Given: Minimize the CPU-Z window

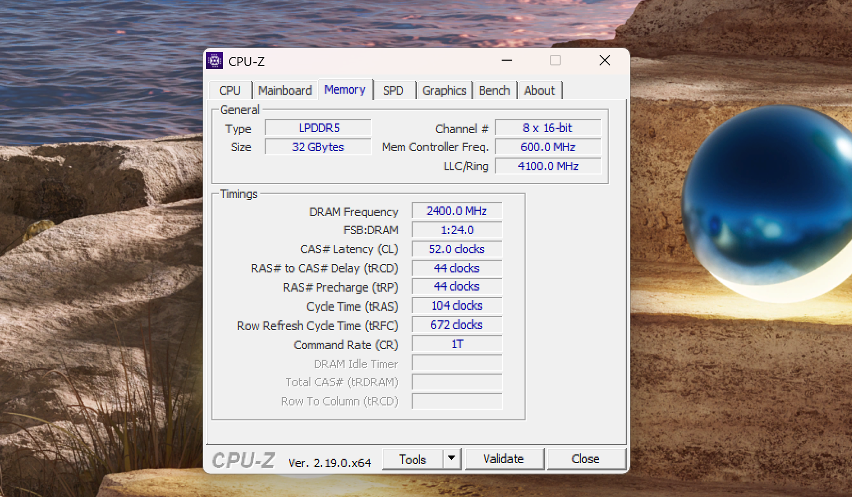Looking at the screenshot, I should (507, 61).
